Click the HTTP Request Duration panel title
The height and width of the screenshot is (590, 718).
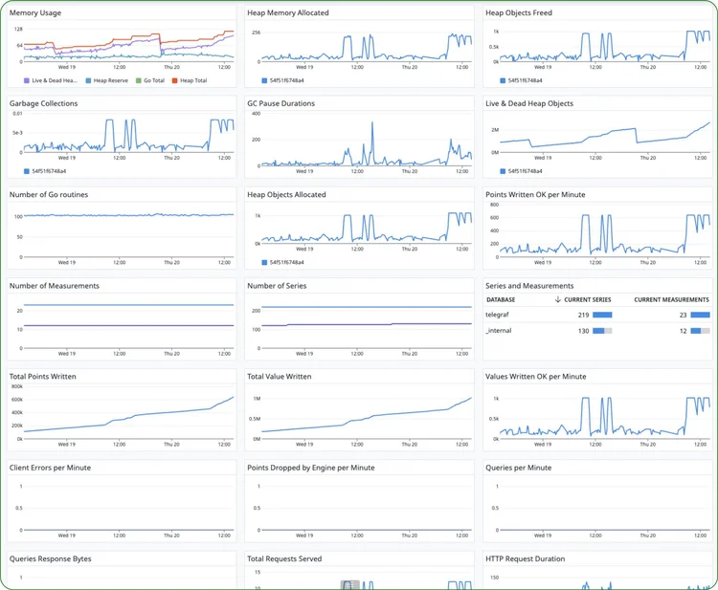pos(526,558)
